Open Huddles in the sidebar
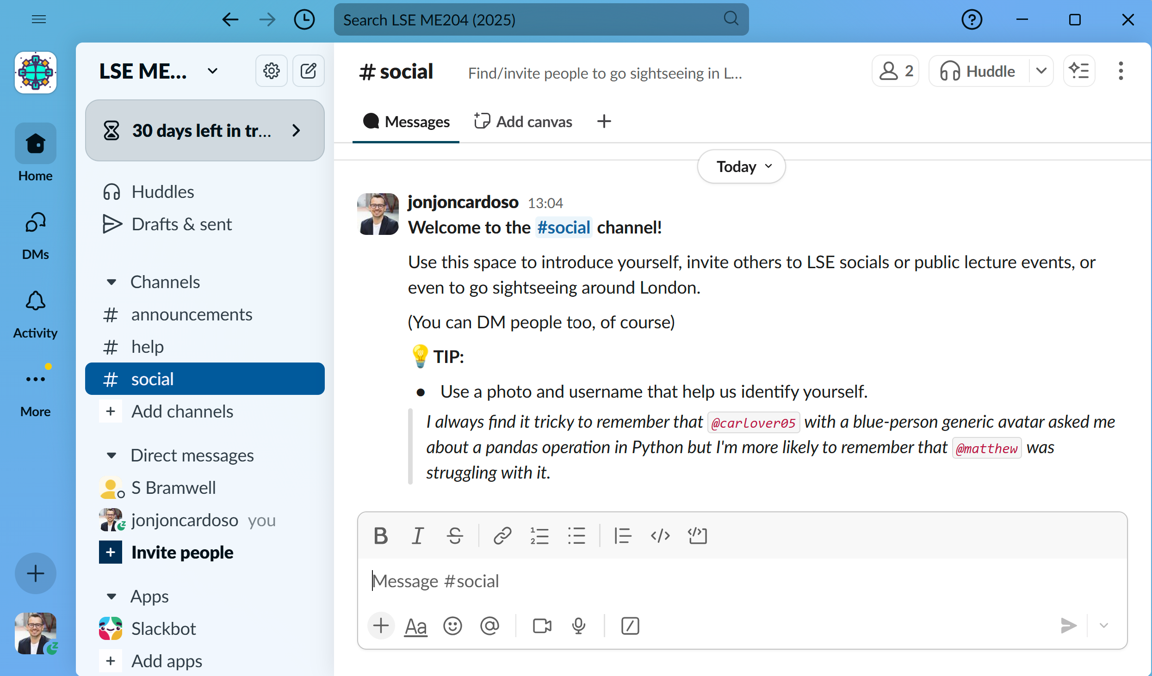The image size is (1152, 676). point(205,192)
